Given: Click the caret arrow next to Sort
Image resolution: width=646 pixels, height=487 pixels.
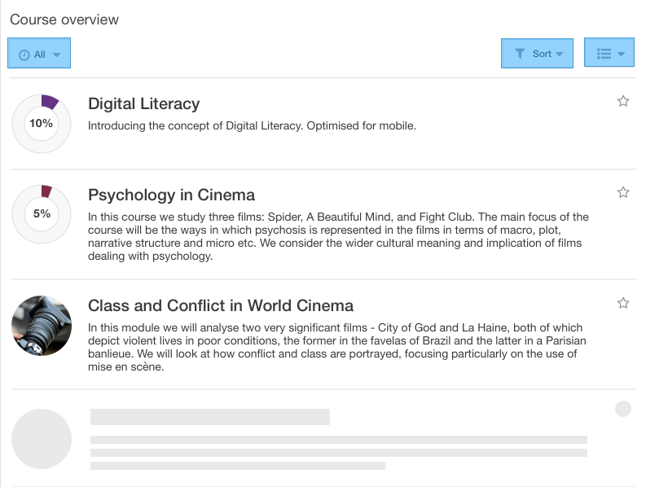Looking at the screenshot, I should point(559,54).
